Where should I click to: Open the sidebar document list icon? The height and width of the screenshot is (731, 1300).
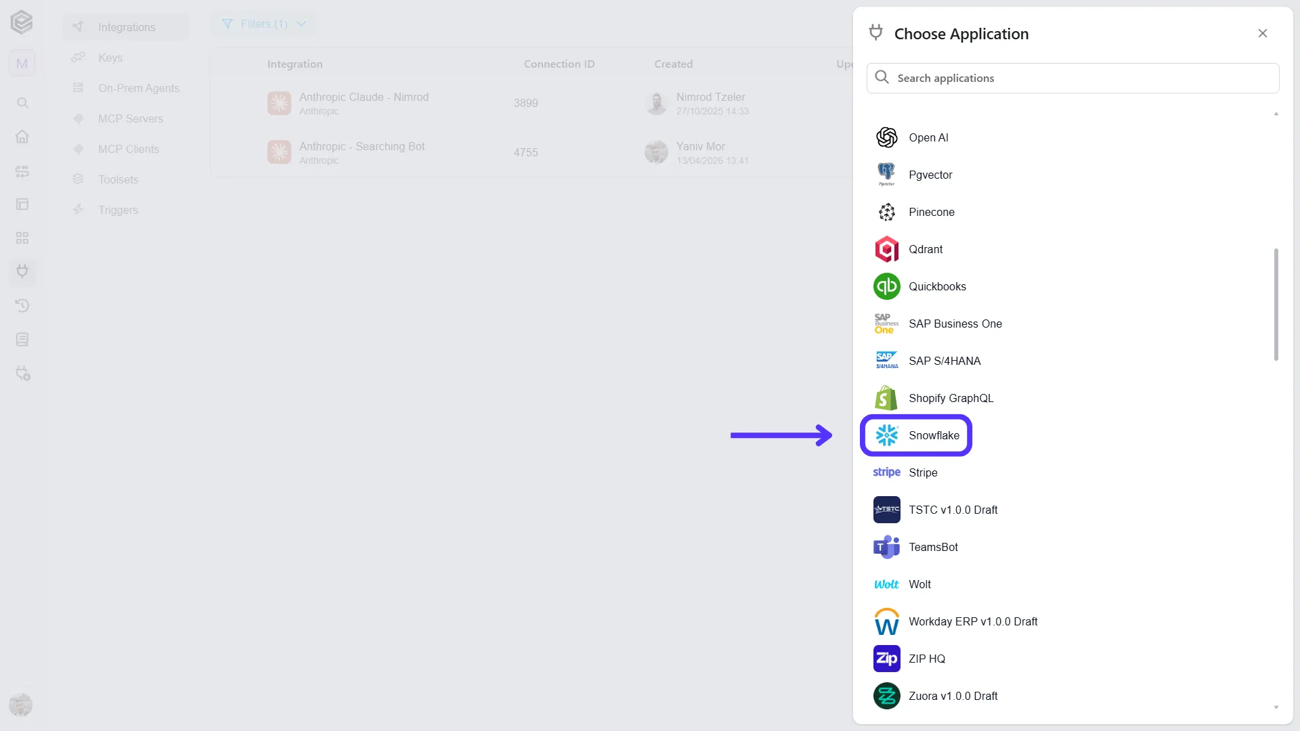coord(22,339)
